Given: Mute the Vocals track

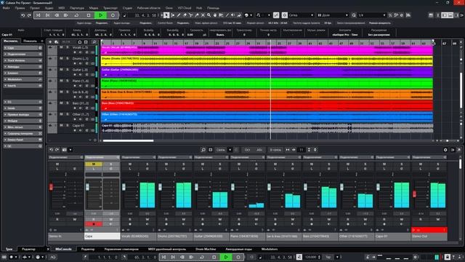Looking at the screenshot, I should pos(61,47).
